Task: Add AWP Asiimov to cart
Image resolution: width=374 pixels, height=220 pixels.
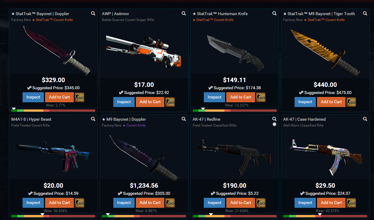Action: tap(150, 102)
